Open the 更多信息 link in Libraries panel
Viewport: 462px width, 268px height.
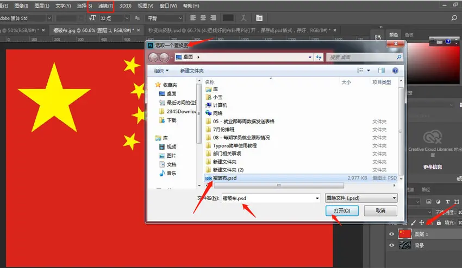pyautogui.click(x=433, y=167)
